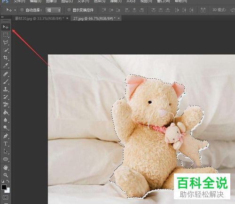This screenshot has width=235, height=204.
Task: Select the Paint Bucket tool
Action: (x=6, y=112)
